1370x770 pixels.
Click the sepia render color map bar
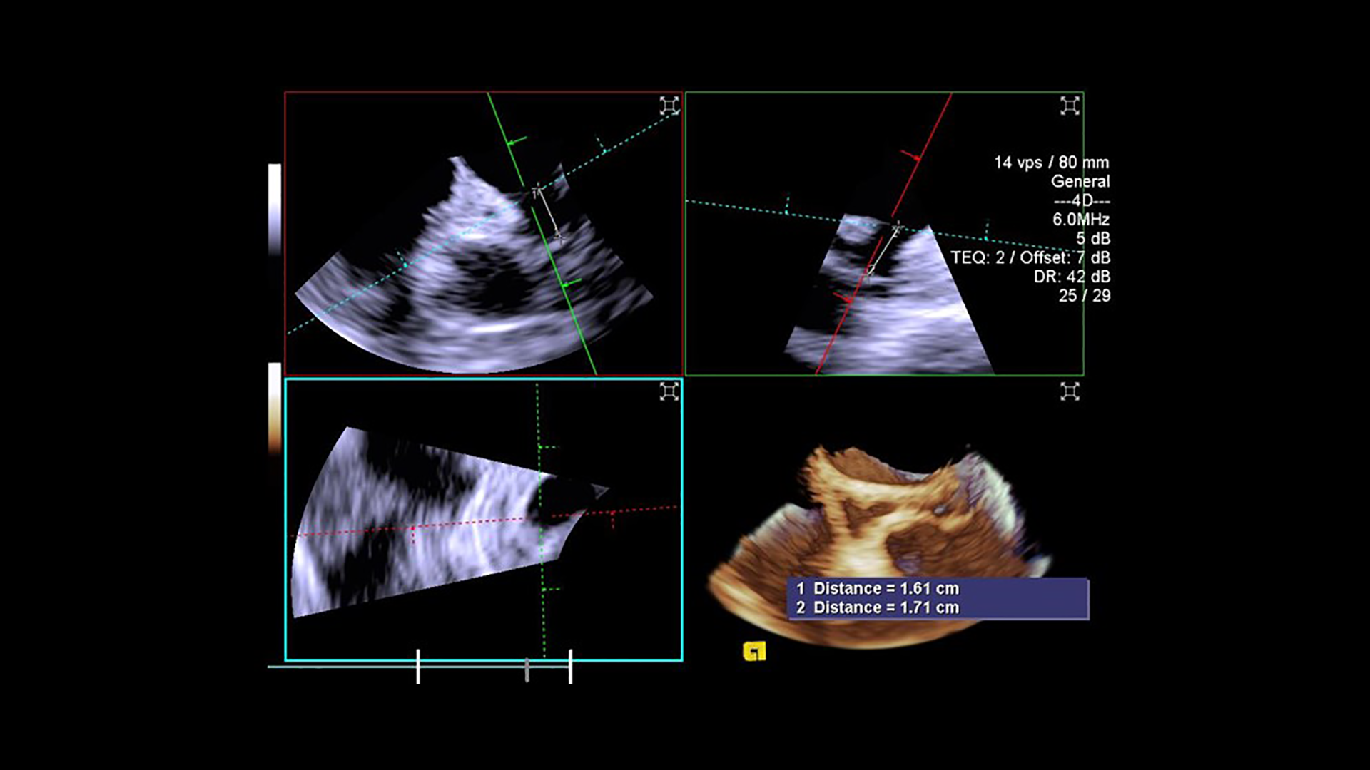(x=275, y=408)
